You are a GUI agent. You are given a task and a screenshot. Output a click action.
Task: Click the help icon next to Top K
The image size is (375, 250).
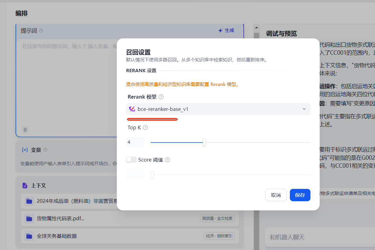146,127
